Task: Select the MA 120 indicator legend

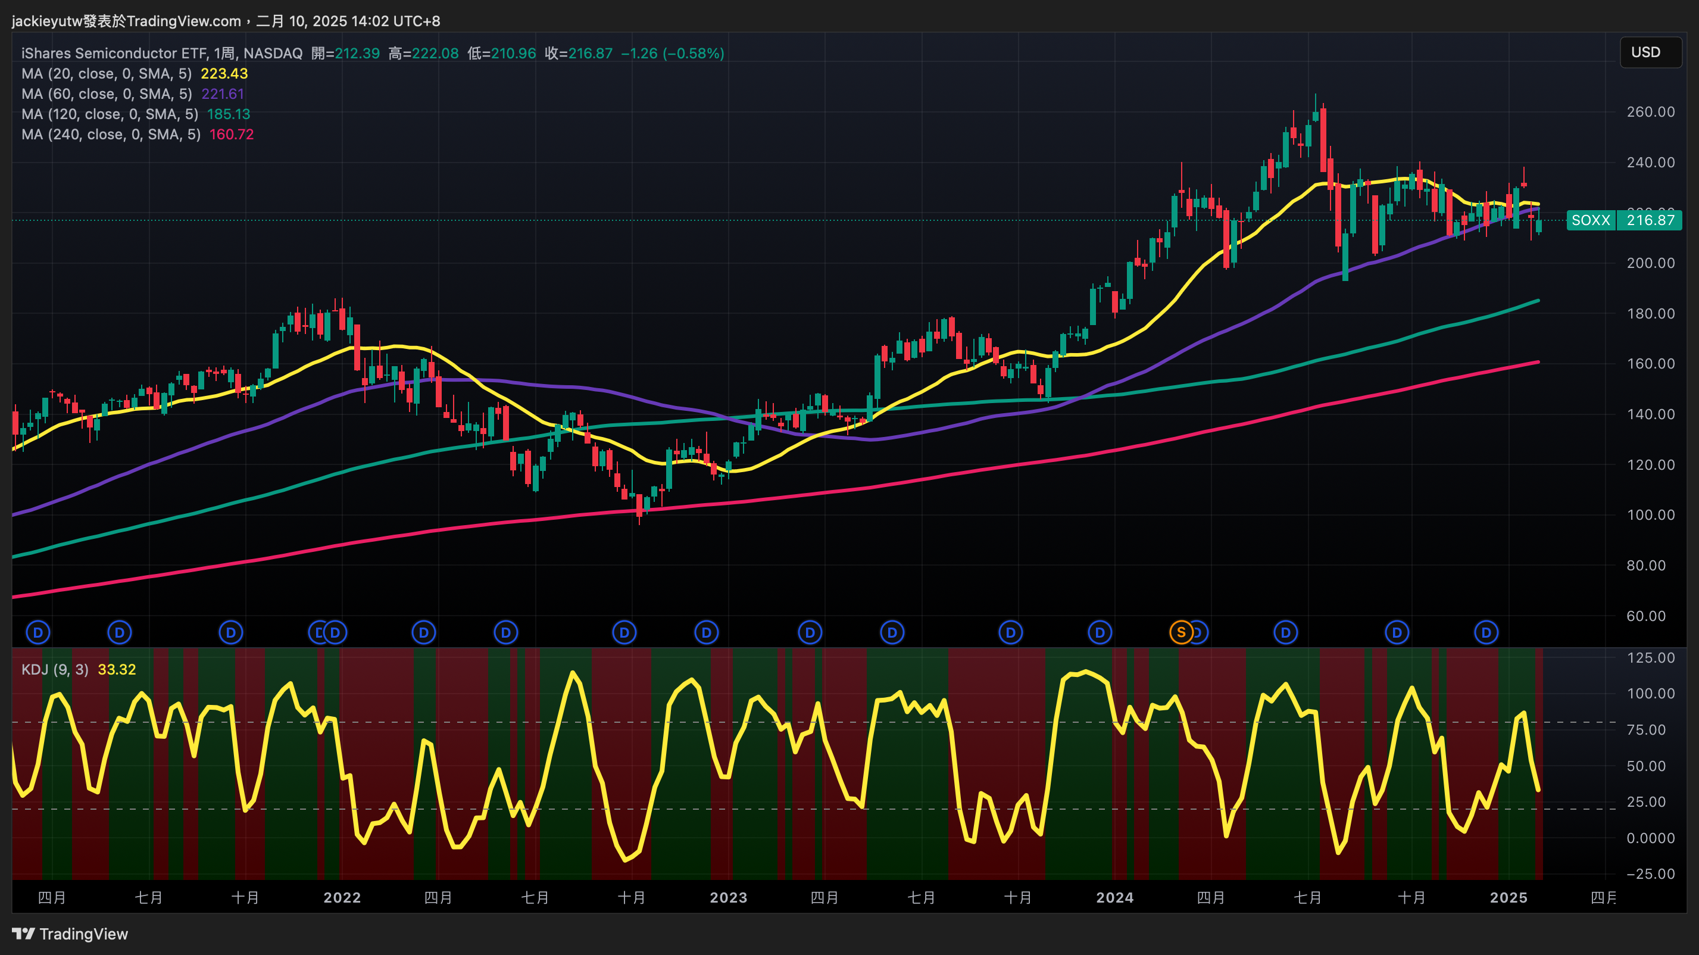Action: (x=109, y=114)
